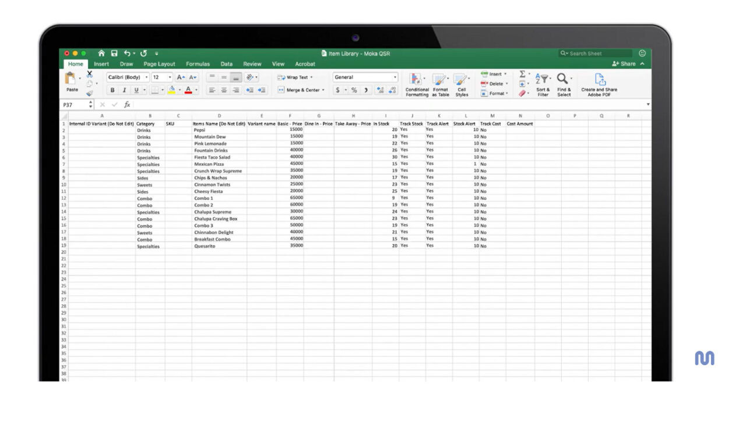Click the Format cells button
The height and width of the screenshot is (435, 746).
495,93
